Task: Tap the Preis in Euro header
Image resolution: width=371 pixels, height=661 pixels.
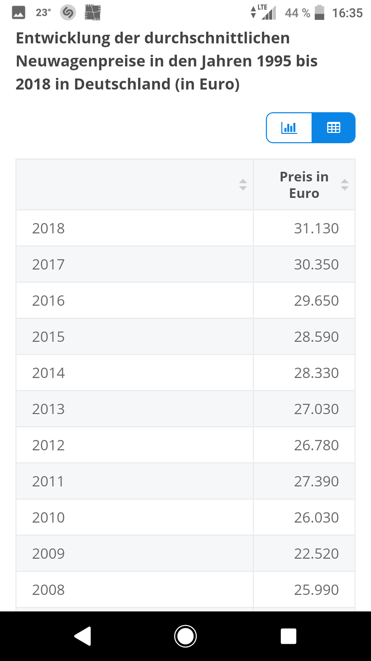Action: pos(304,185)
